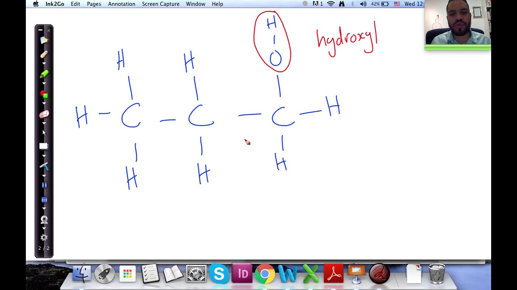Expand the dropdown arrow below the eraser
517x290 pixels.
coord(44,124)
